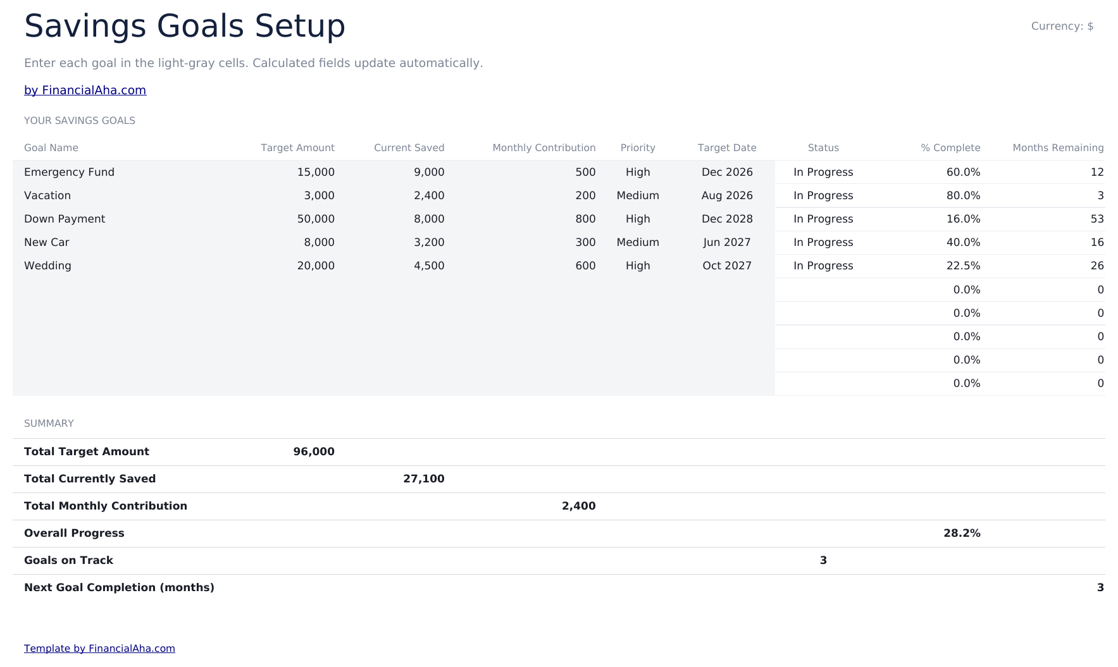Image resolution: width=1118 pixels, height=667 pixels.
Task: Select the Dec 2026 target date cell
Action: point(727,172)
